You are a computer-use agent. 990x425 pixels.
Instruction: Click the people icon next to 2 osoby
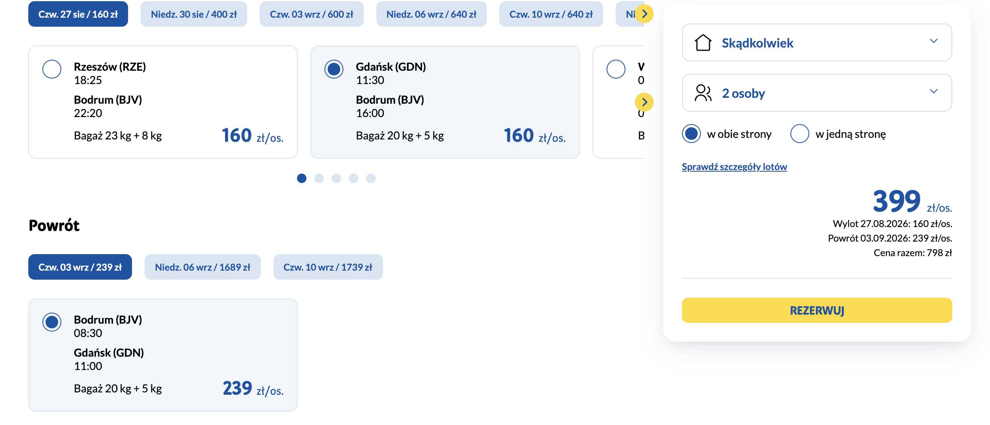703,93
